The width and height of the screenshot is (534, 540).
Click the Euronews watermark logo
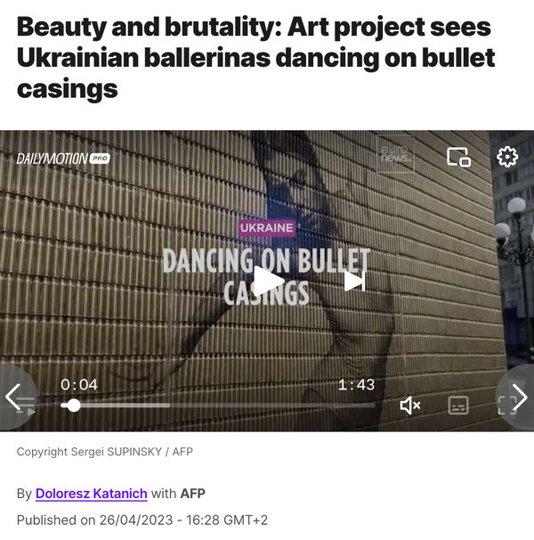[x=396, y=154]
